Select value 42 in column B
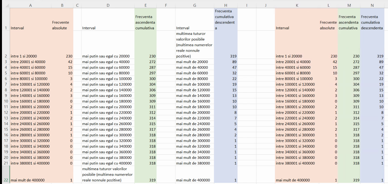 [62, 62]
